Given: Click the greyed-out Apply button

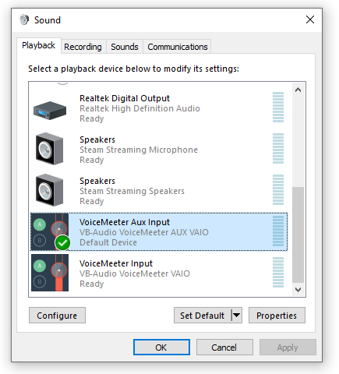Looking at the screenshot, I should 288,348.
